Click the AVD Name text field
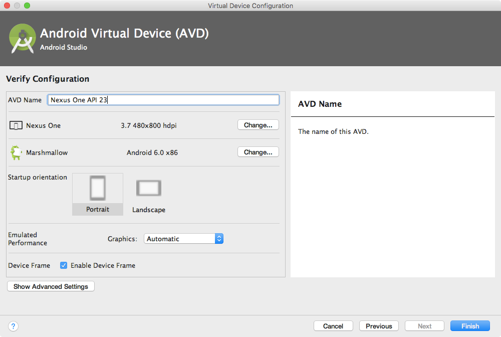 [163, 100]
